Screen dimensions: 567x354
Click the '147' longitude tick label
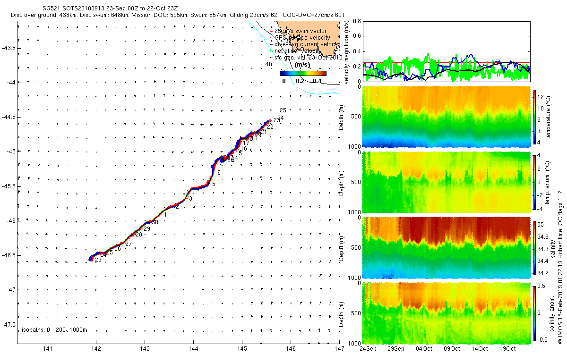pos(339,348)
